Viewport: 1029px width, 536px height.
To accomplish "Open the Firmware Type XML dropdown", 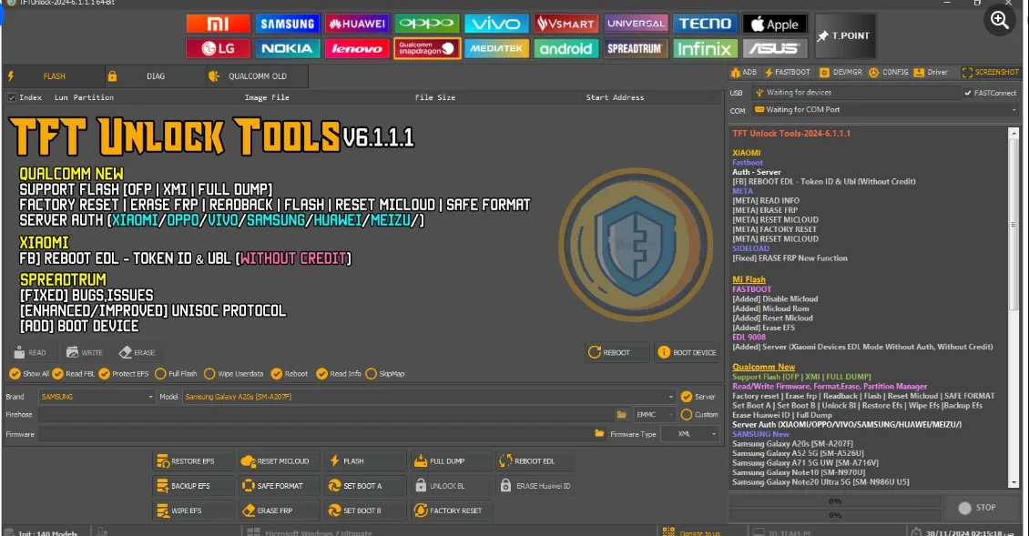I will coord(689,434).
